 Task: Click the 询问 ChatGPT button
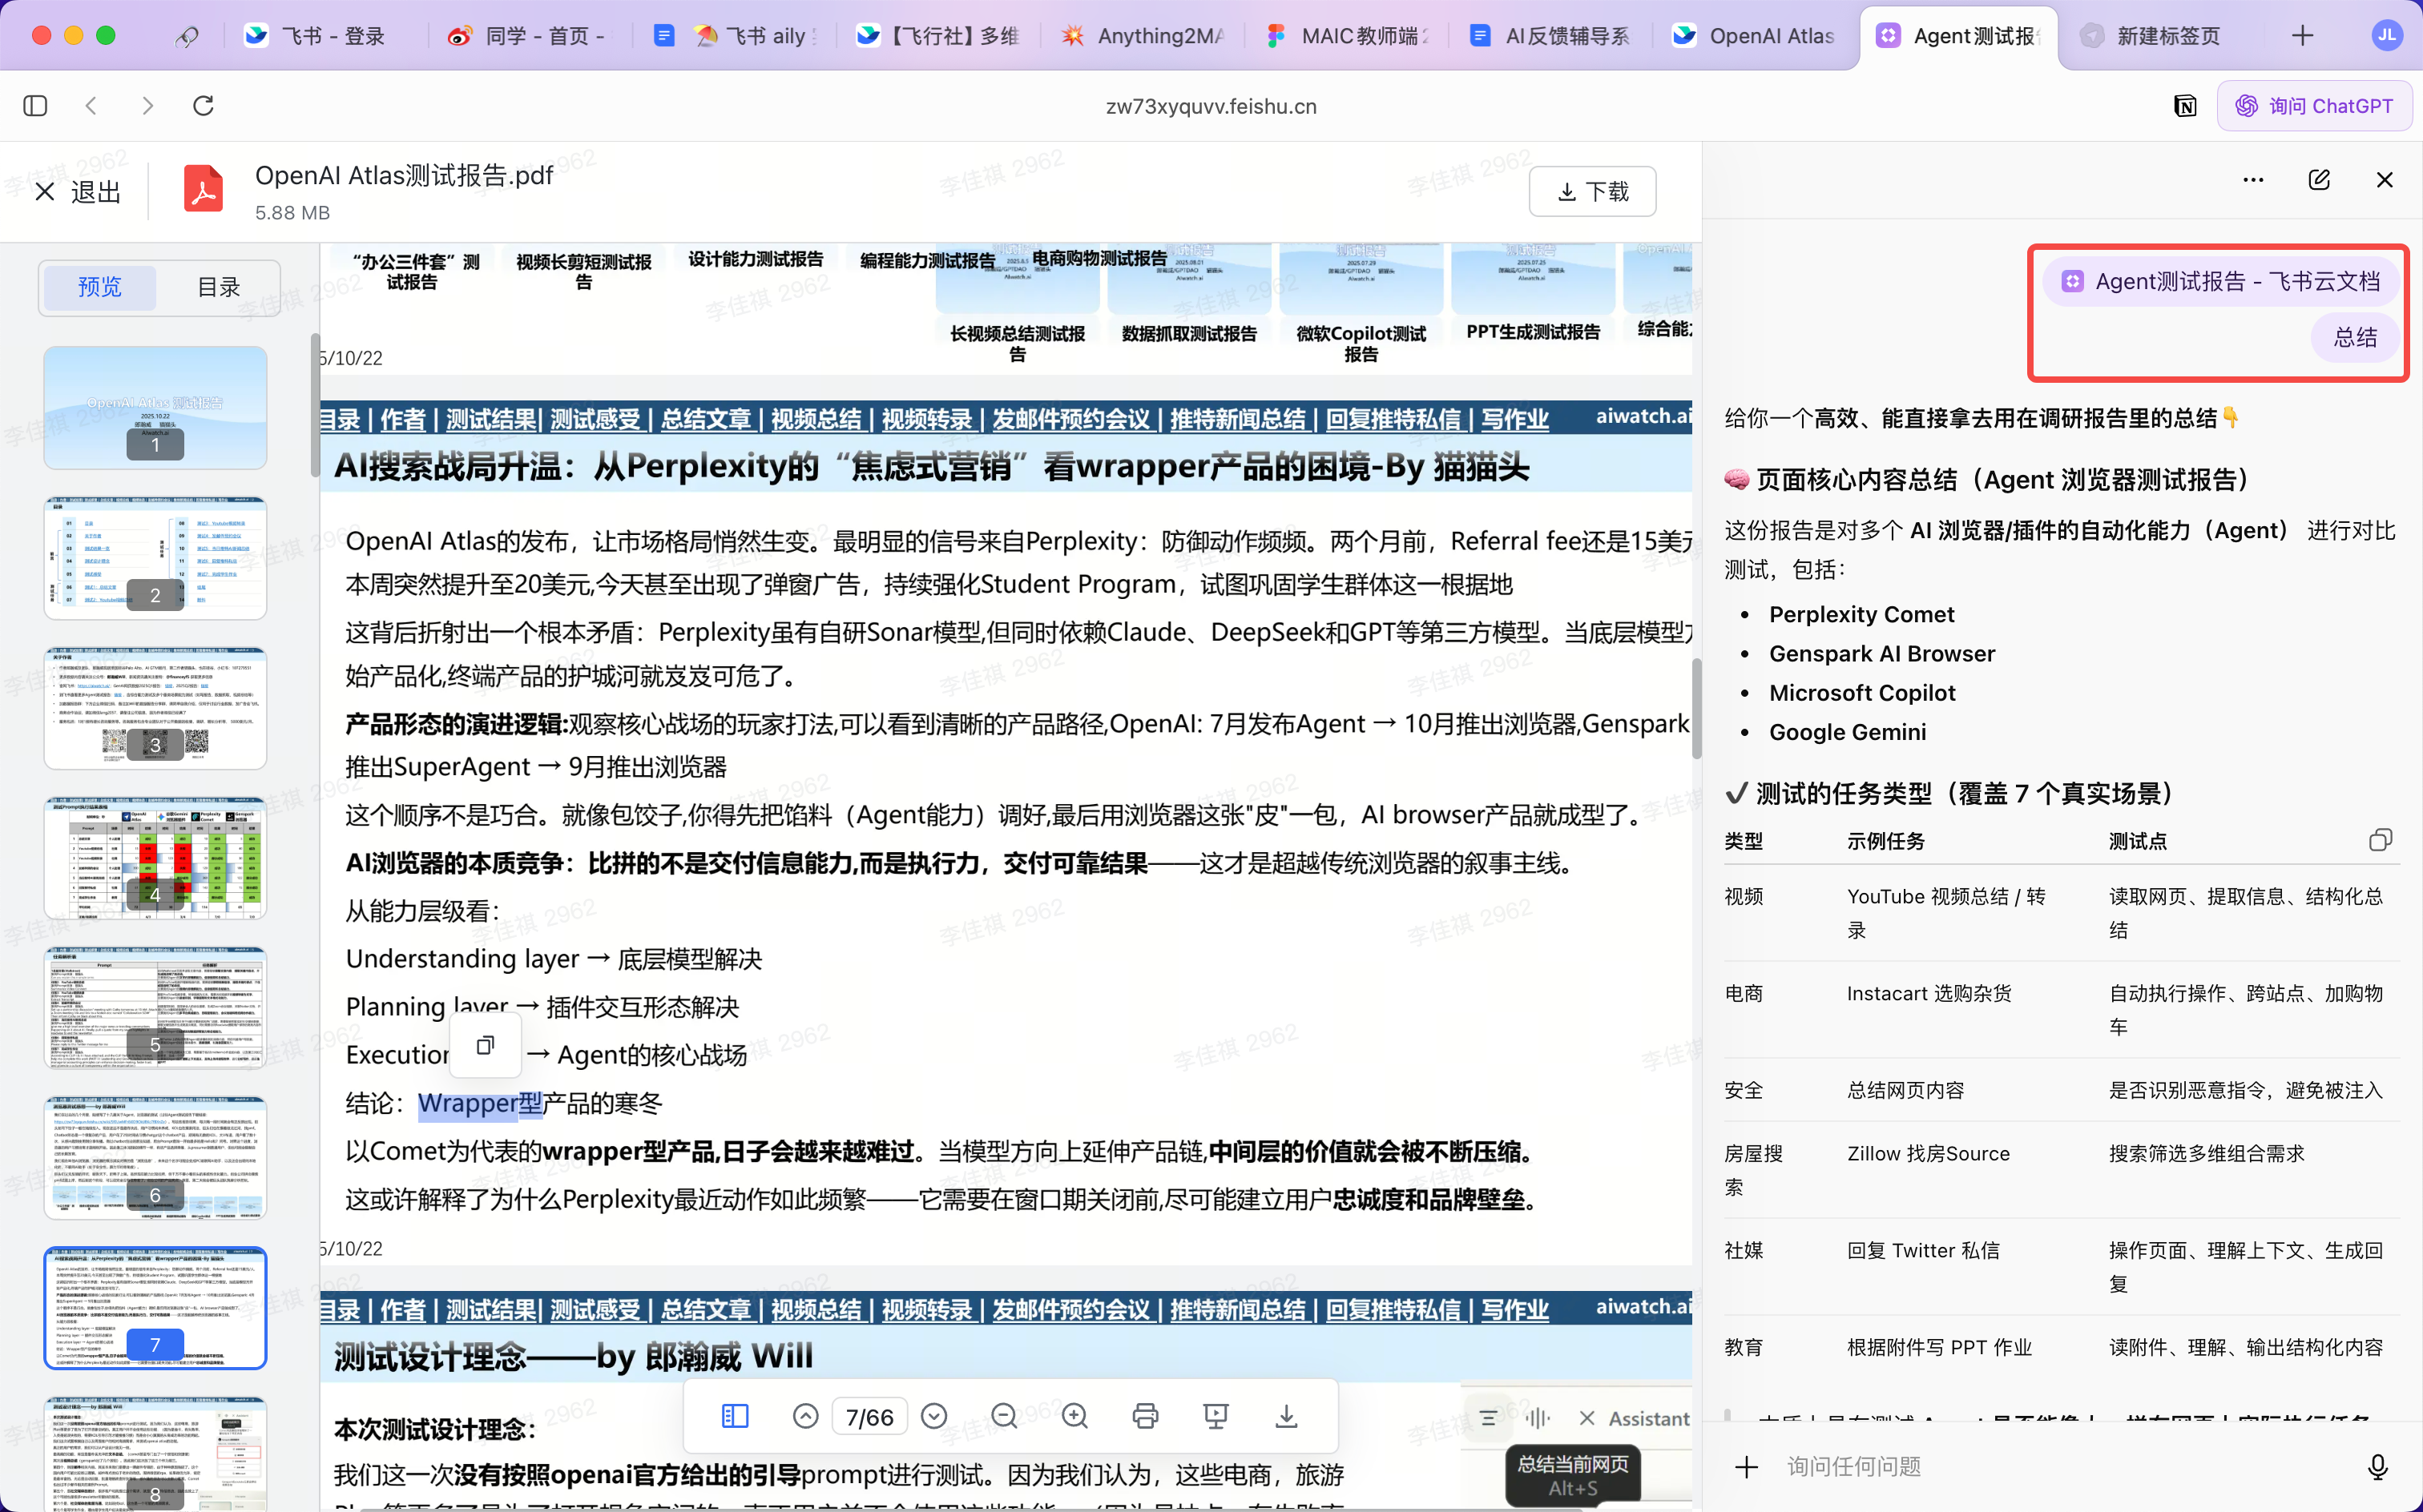click(x=2314, y=106)
